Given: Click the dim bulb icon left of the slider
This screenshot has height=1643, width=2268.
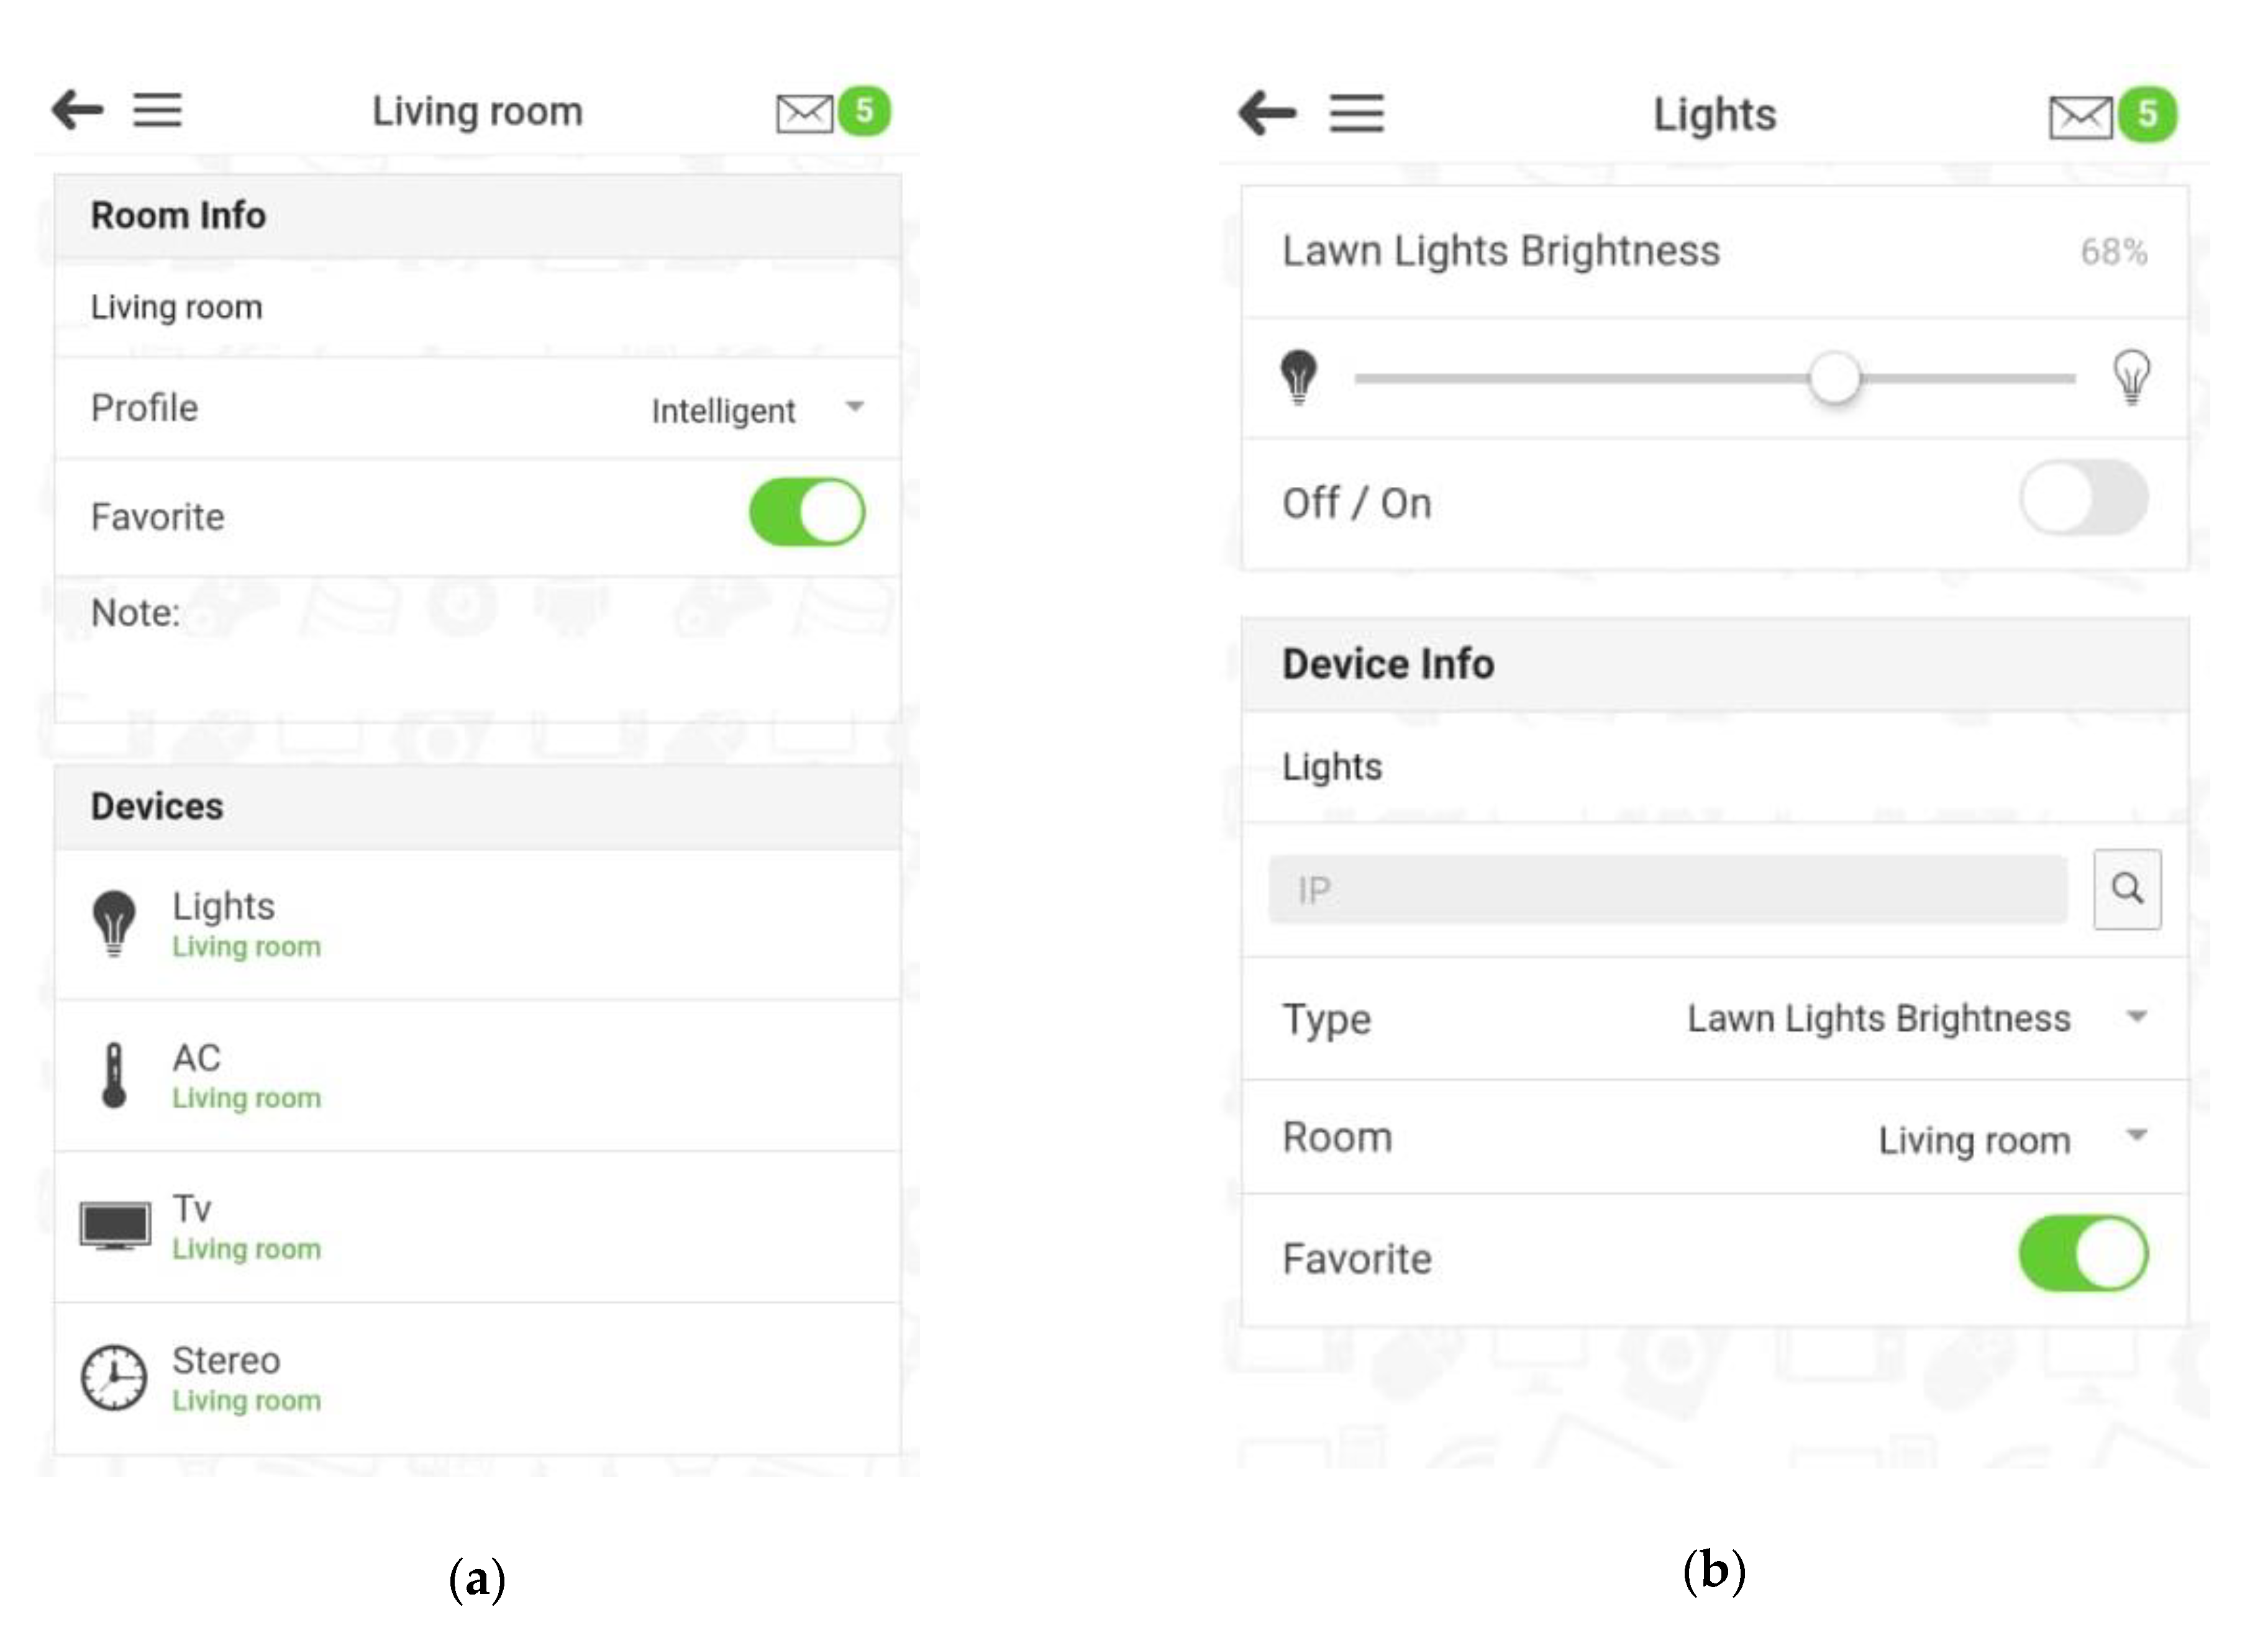Looking at the screenshot, I should 1298,377.
